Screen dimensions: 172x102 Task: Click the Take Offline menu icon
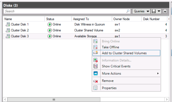pyautogui.click(x=95, y=47)
